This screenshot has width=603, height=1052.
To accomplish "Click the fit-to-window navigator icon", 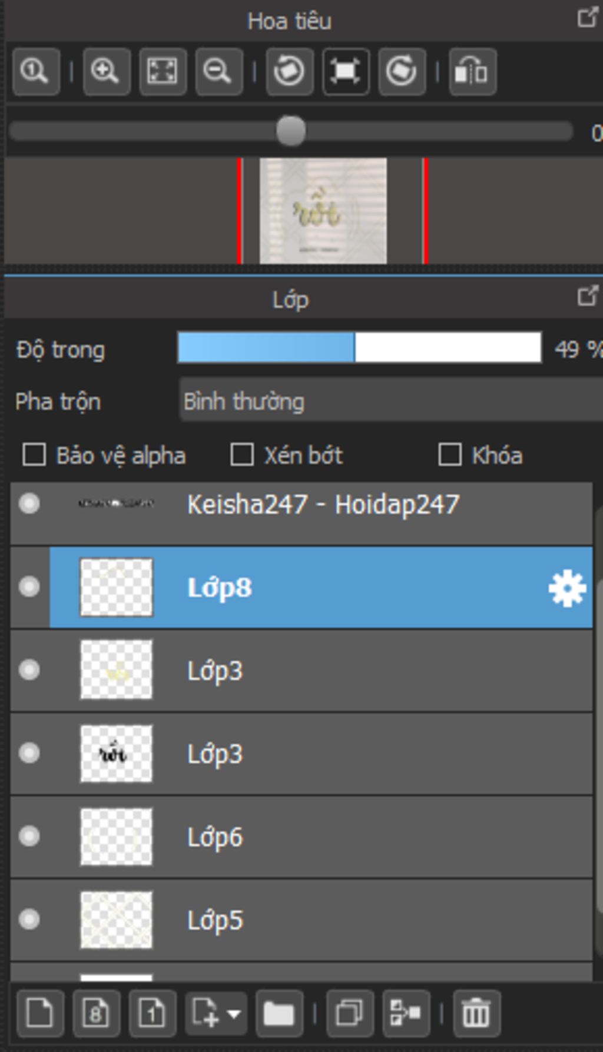I will 163,72.
